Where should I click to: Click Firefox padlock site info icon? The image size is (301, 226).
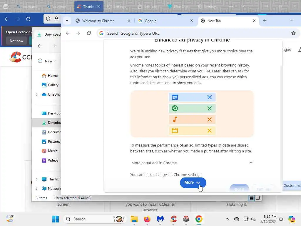tap(56, 19)
